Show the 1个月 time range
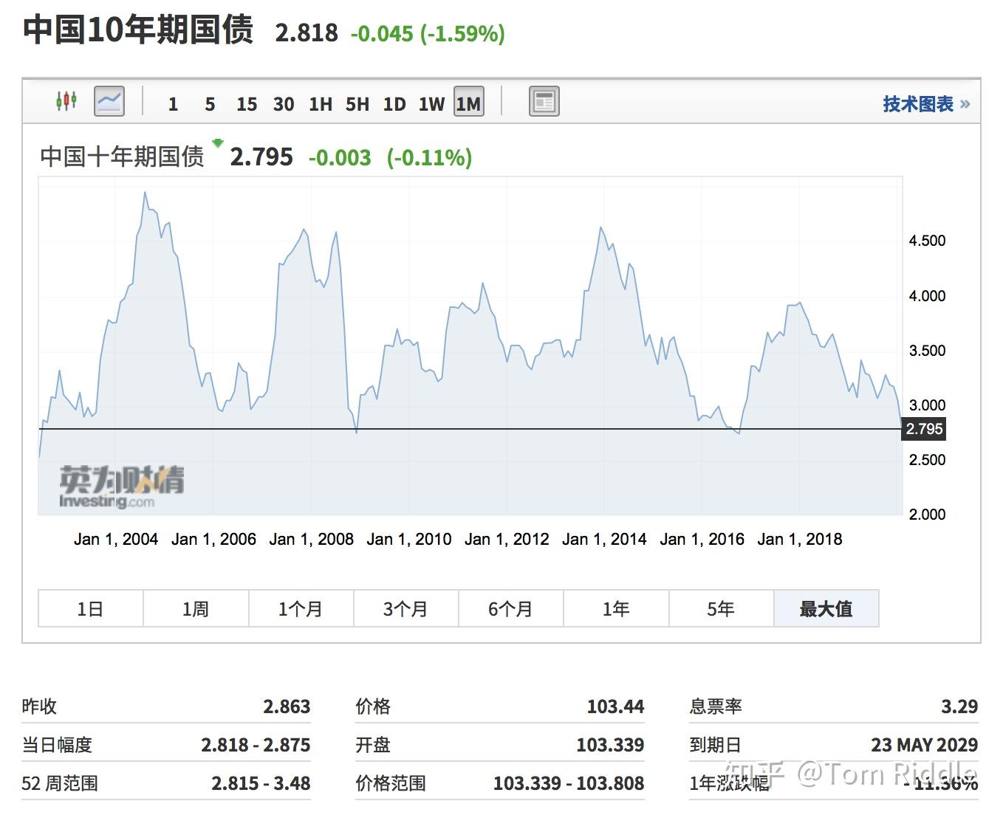The height and width of the screenshot is (815, 1003). tap(301, 608)
